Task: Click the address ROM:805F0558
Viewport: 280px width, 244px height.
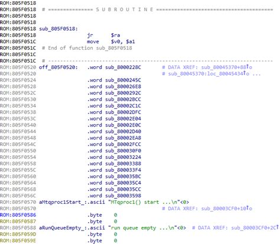Action: tap(18, 164)
